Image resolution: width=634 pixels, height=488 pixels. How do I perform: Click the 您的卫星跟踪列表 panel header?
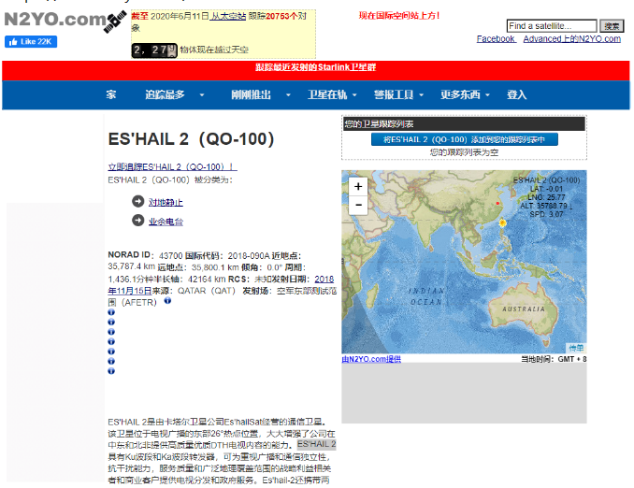coord(464,123)
